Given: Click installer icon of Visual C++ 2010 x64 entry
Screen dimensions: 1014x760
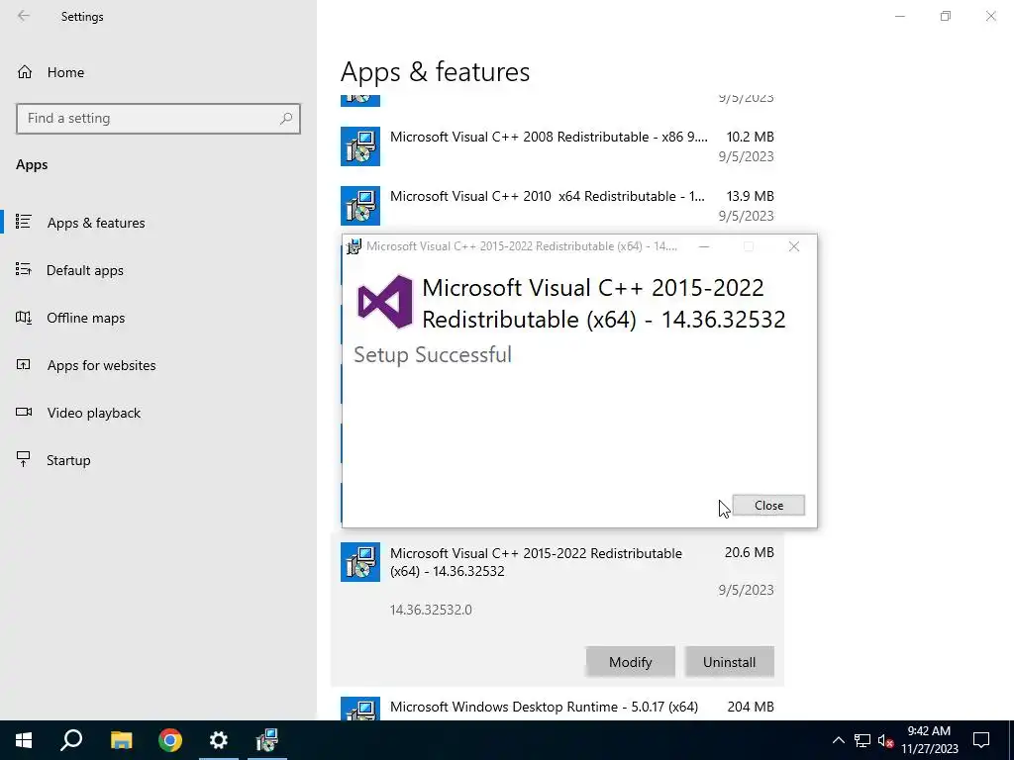Looking at the screenshot, I should [360, 206].
